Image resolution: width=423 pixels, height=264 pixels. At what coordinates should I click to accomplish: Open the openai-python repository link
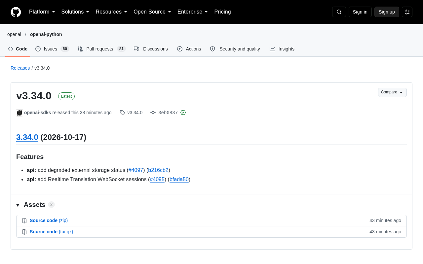[46, 34]
